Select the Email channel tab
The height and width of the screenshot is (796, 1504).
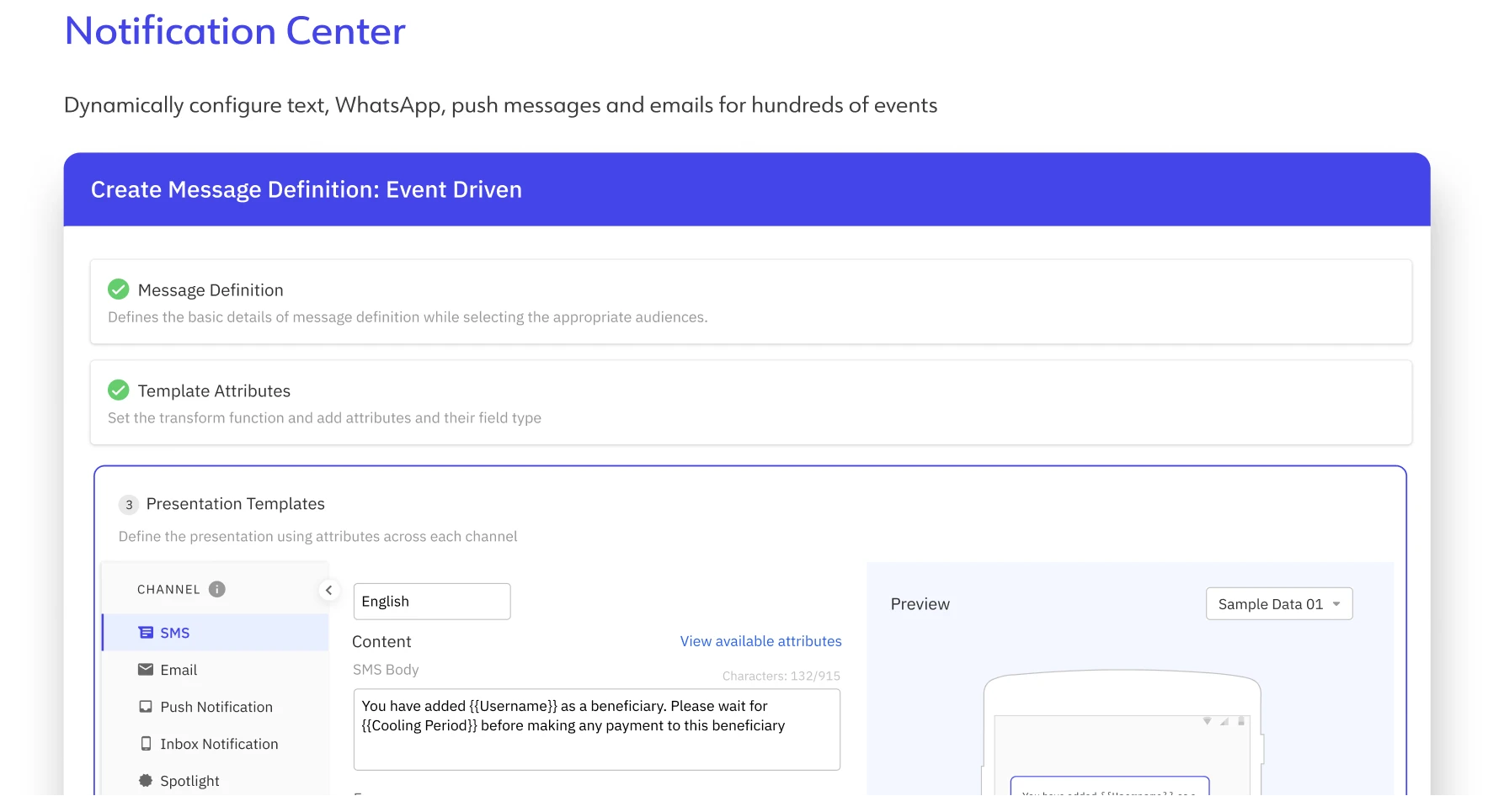(179, 670)
